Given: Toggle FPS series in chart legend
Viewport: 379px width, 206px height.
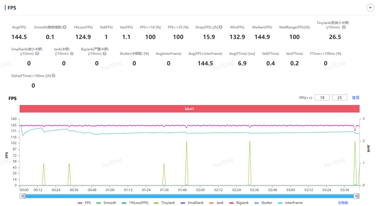Looking at the screenshot, I should point(84,203).
